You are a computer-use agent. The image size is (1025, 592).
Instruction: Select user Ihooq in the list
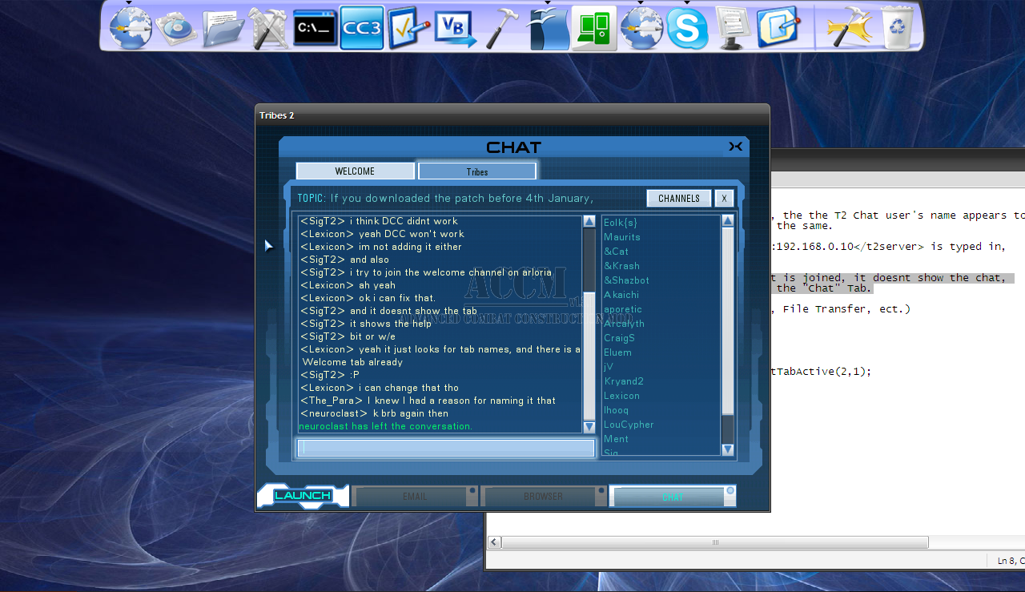click(617, 410)
